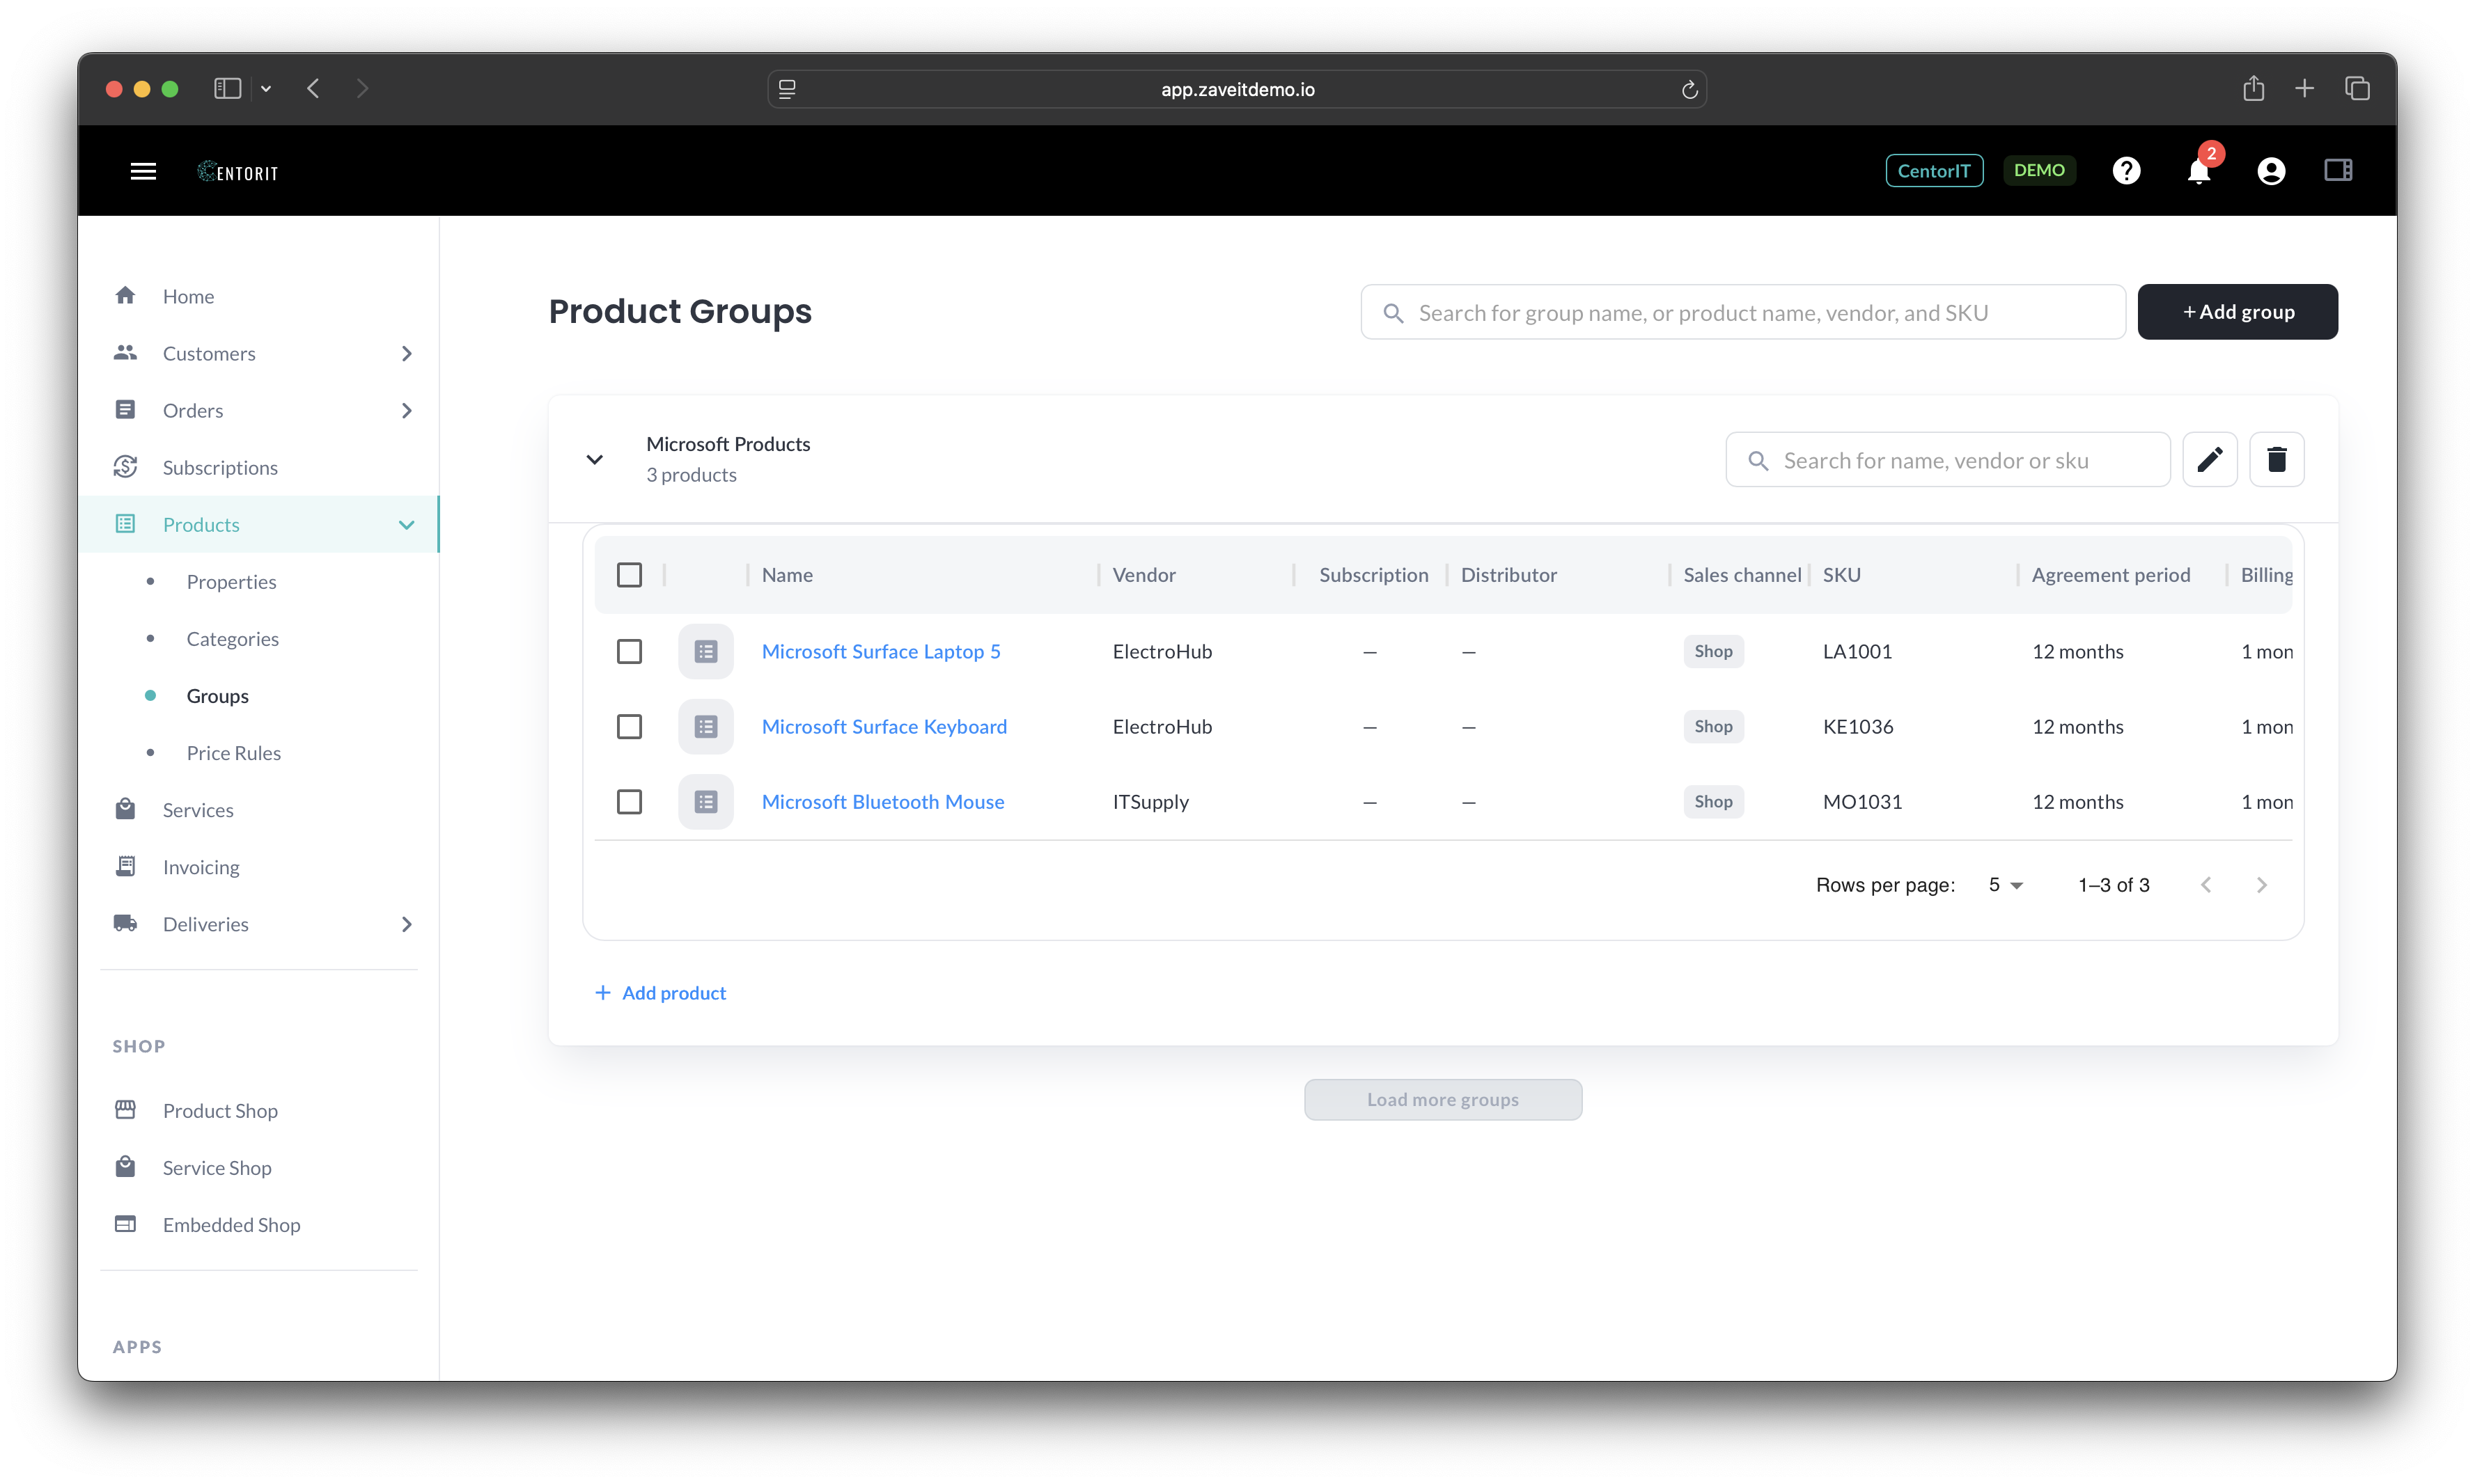Go to Subscriptions in the sidebar
Image resolution: width=2475 pixels, height=1484 pixels.
coord(220,468)
